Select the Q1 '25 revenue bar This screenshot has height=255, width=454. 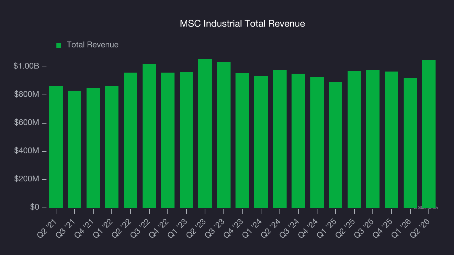point(336,145)
